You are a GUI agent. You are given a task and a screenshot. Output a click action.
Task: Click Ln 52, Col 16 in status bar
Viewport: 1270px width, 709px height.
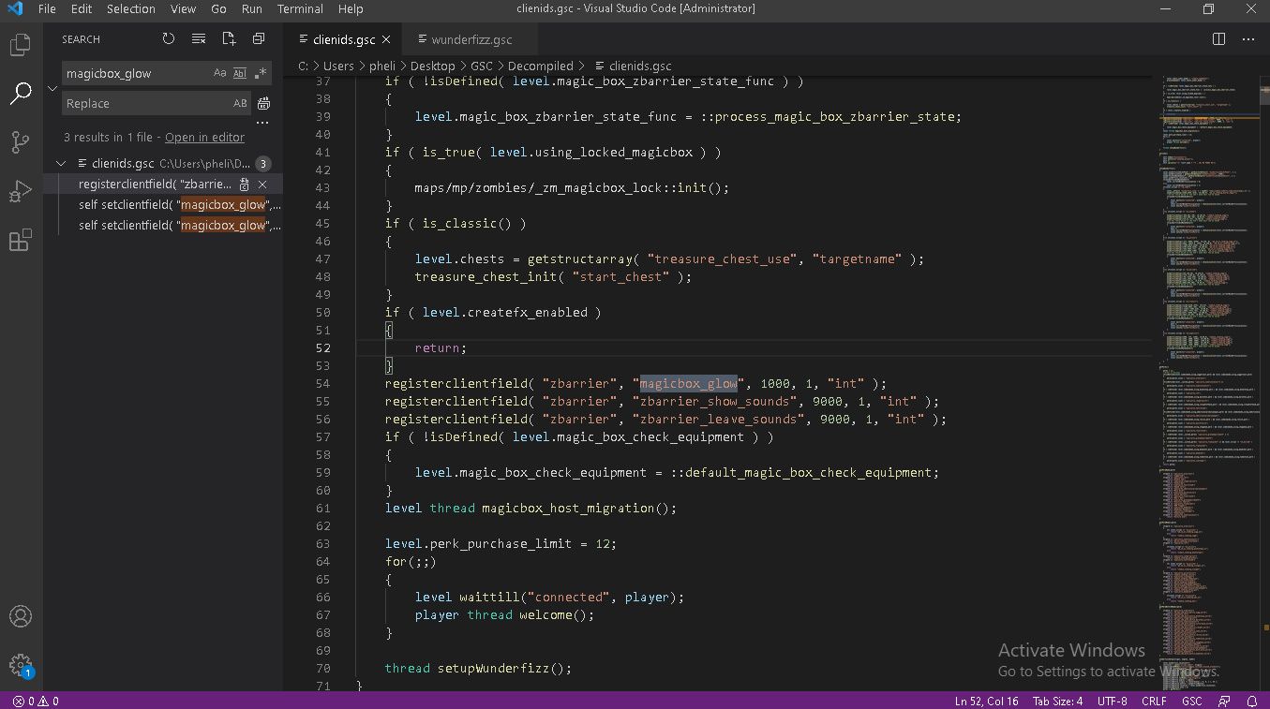click(986, 701)
